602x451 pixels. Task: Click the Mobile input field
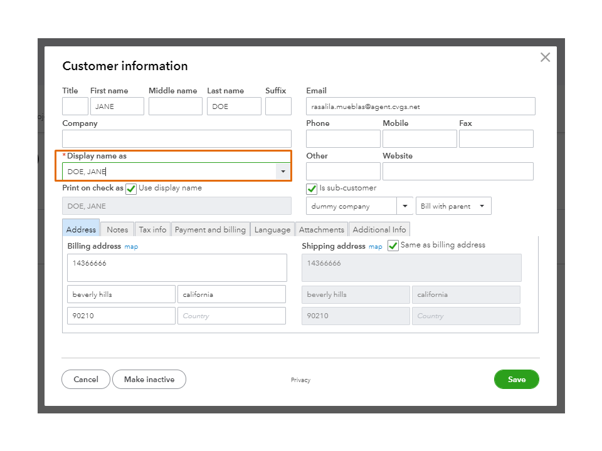(x=420, y=139)
